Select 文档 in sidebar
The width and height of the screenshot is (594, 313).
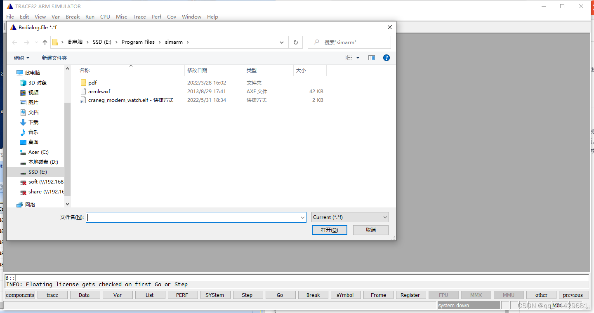[33, 113]
